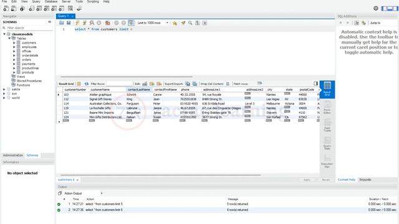Refresh the result grid data
The width and height of the screenshot is (399, 224).
87,83
